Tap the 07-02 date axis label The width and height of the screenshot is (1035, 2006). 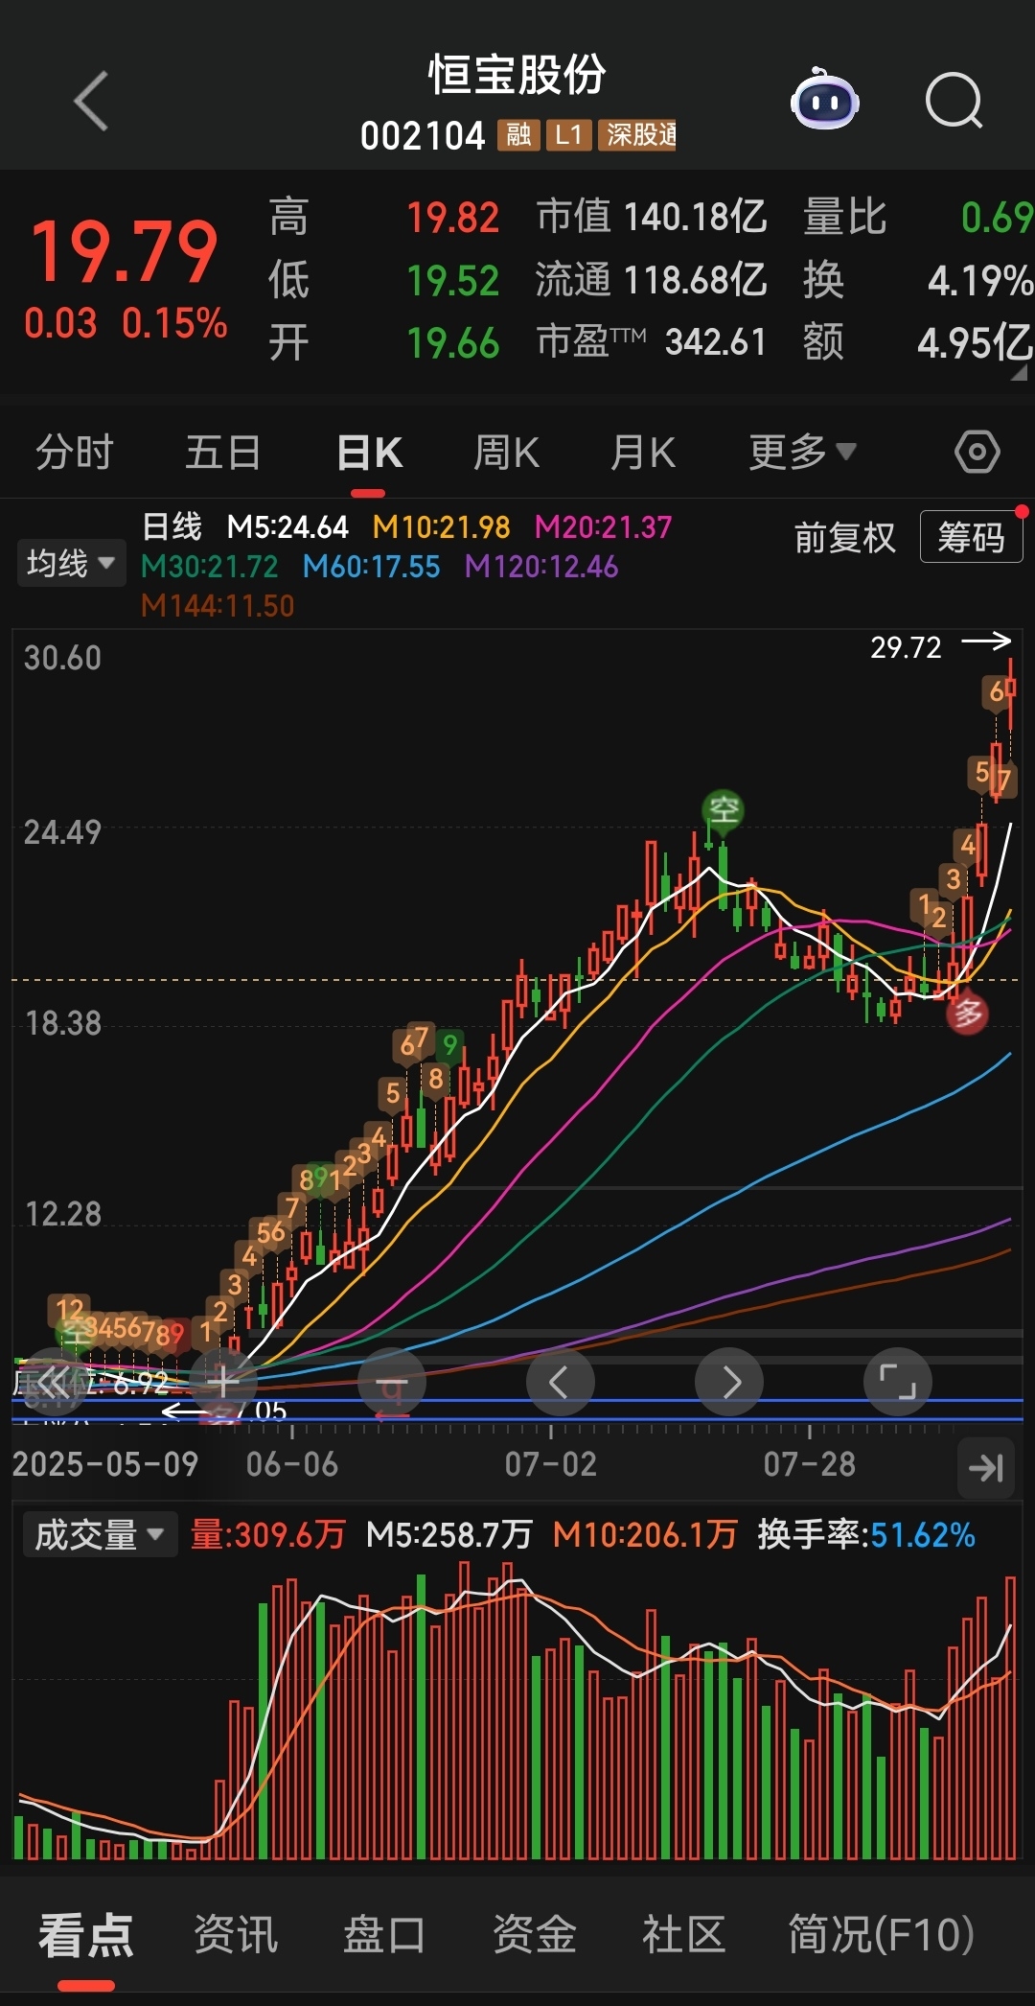551,1464
